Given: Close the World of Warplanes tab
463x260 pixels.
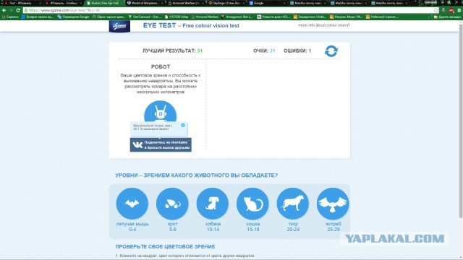Looking at the screenshot, I should [x=162, y=3].
